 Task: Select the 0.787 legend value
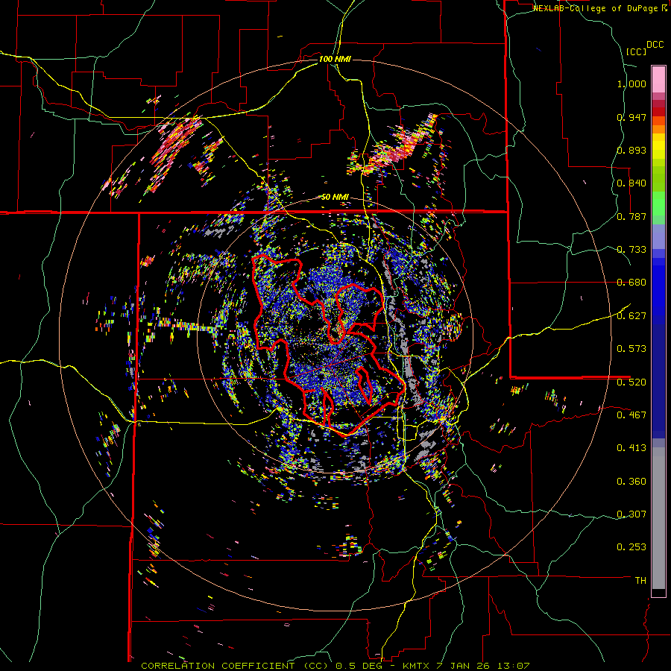[x=631, y=216]
